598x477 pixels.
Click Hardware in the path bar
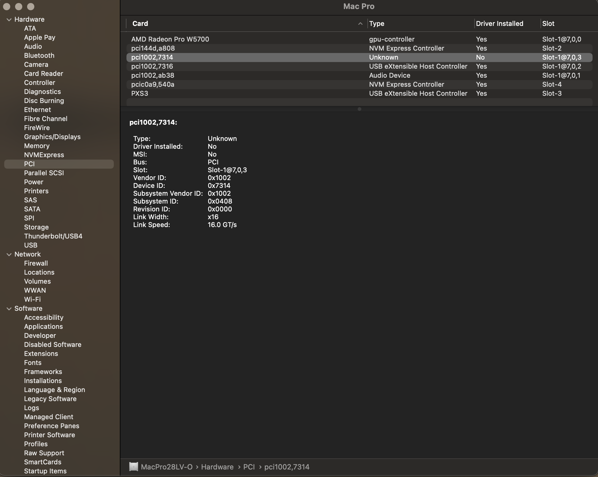click(217, 467)
